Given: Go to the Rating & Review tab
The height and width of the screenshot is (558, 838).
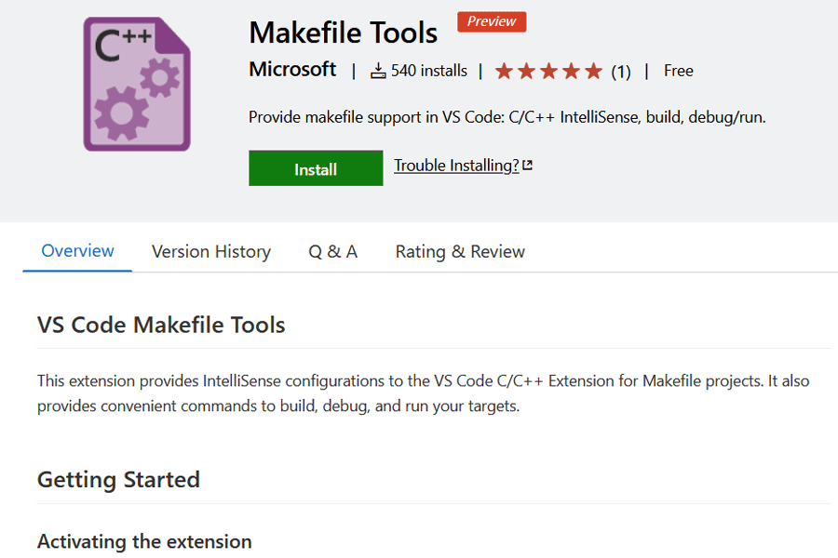Looking at the screenshot, I should point(459,251).
